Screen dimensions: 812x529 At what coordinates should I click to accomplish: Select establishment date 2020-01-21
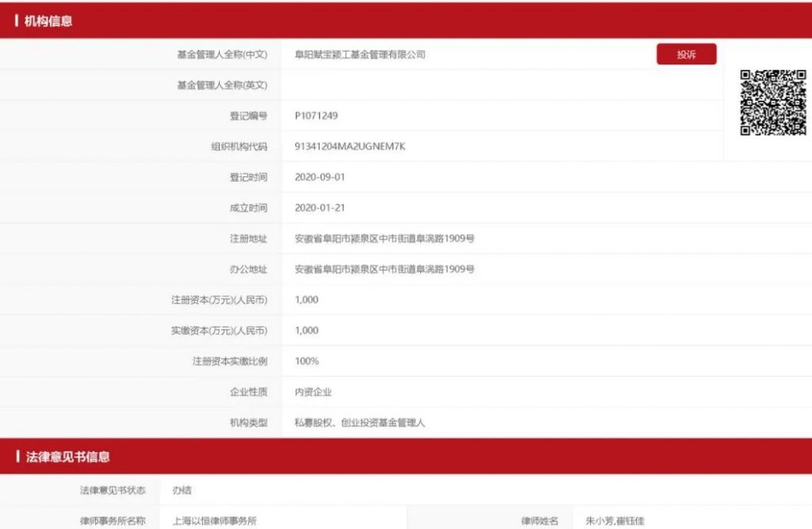320,208
